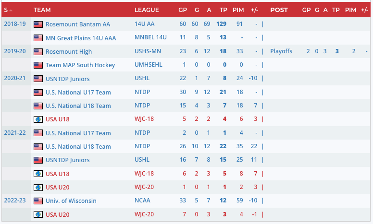Open the 2018-19 season link

coord(14,24)
